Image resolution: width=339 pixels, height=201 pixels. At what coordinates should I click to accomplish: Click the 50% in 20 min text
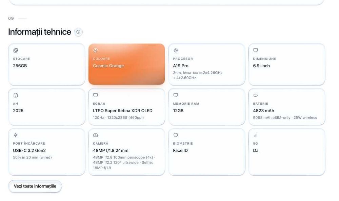click(32, 157)
